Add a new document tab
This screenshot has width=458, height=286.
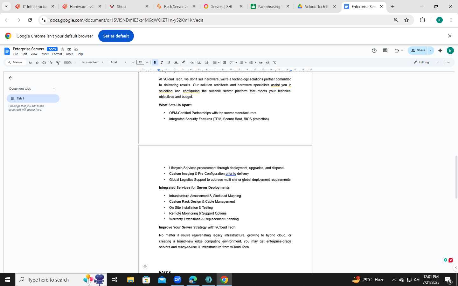54,89
